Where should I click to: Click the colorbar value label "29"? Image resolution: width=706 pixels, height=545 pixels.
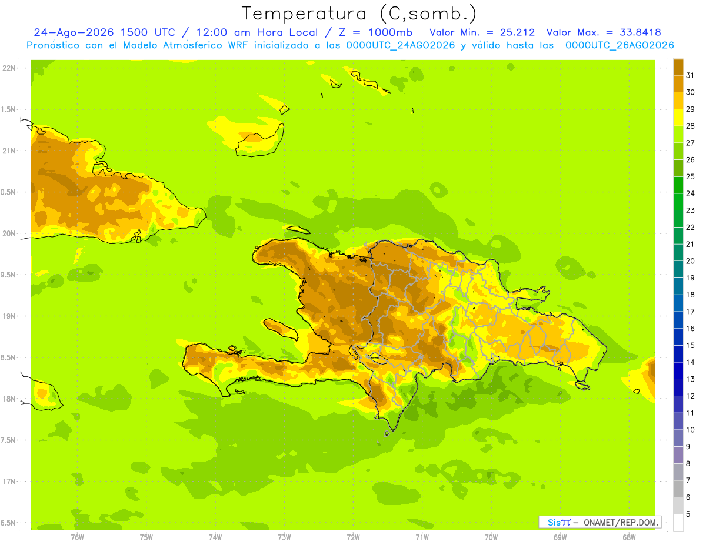pyautogui.click(x=691, y=109)
